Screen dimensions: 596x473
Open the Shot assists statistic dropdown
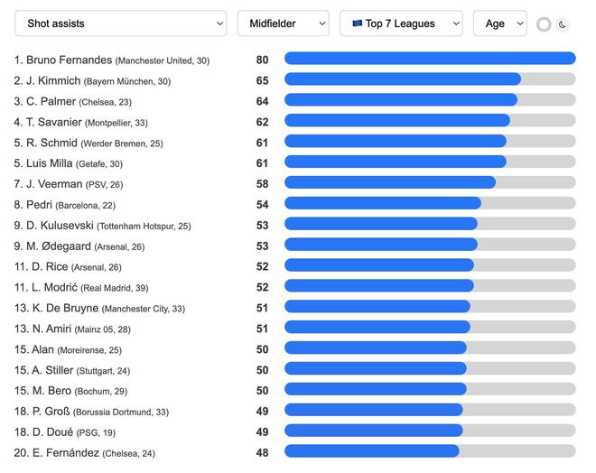[x=121, y=23]
